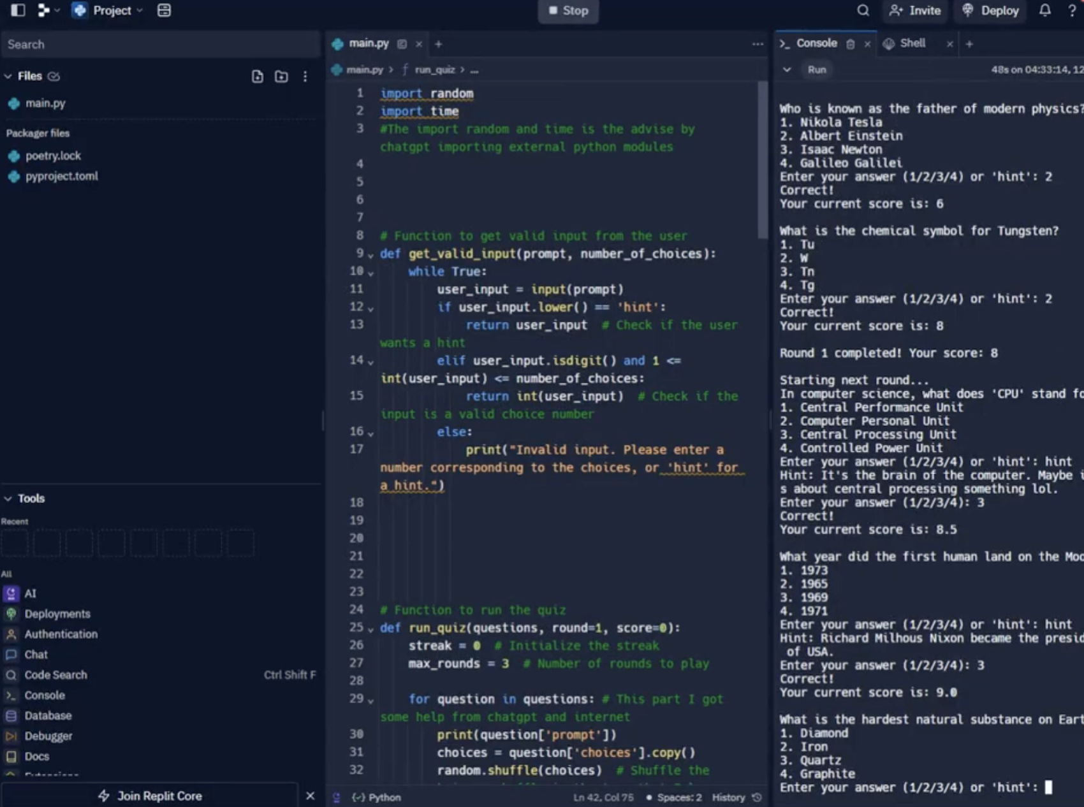
Task: Click the Console input prompt to answer
Action: (x=1048, y=787)
